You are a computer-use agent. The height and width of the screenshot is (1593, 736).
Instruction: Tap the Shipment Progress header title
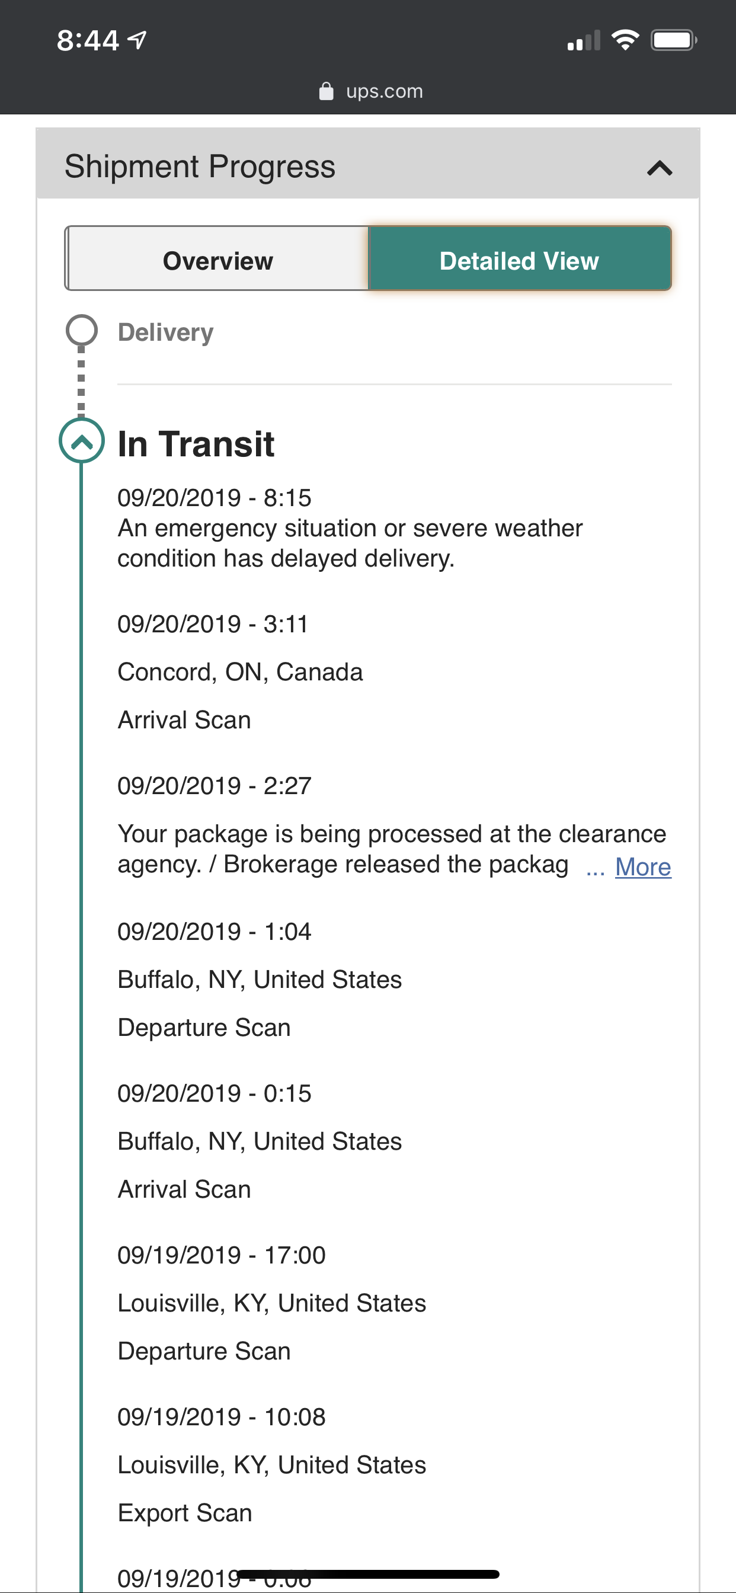(x=200, y=167)
